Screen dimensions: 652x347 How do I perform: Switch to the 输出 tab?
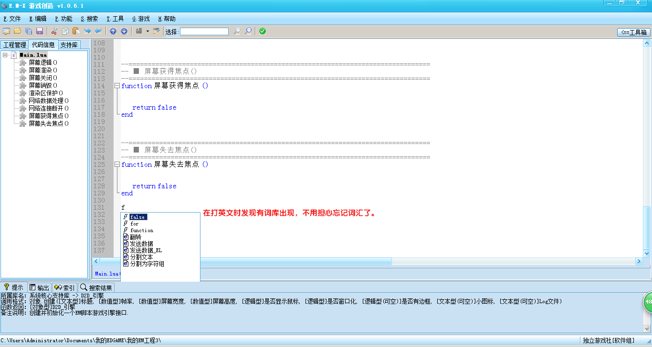(x=39, y=287)
